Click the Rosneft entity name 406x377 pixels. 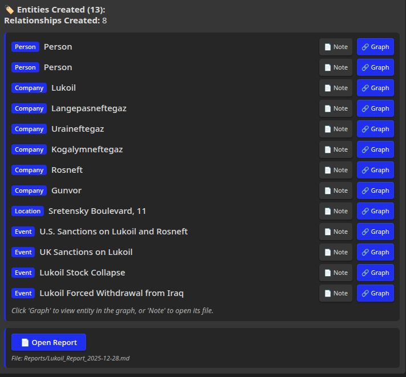67,170
